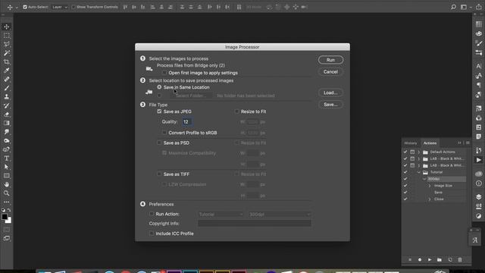Open the Actions panel menu
Screen dimensions: 485x273
pos(468,143)
